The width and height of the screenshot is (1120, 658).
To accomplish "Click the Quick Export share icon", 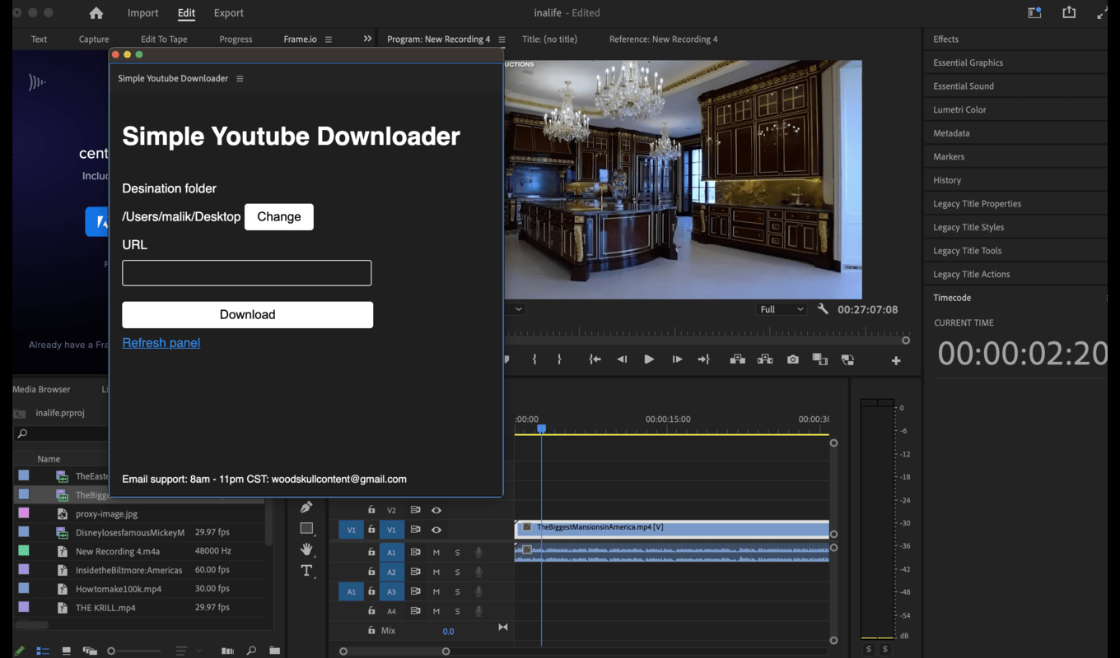I will point(1069,12).
